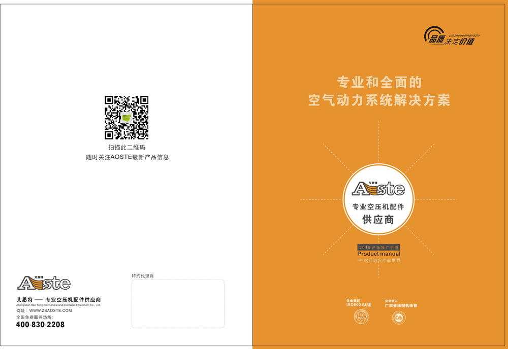Select the 空气动力系统解决方案 headline text
This screenshot has width=508, height=349.
pyautogui.click(x=379, y=100)
